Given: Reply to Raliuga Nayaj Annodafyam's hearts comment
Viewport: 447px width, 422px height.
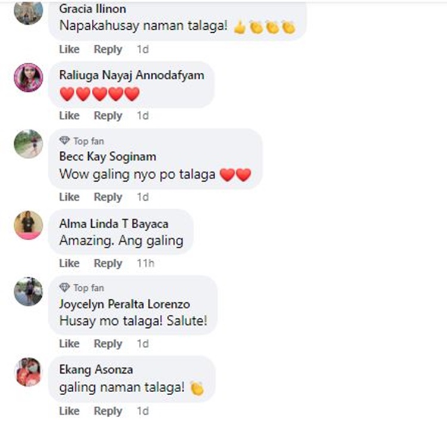Looking at the screenshot, I should [108, 116].
